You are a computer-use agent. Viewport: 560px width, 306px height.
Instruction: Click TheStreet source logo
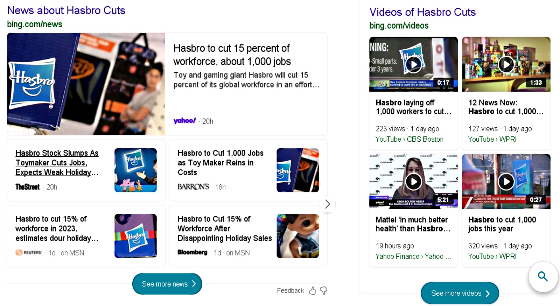point(28,187)
